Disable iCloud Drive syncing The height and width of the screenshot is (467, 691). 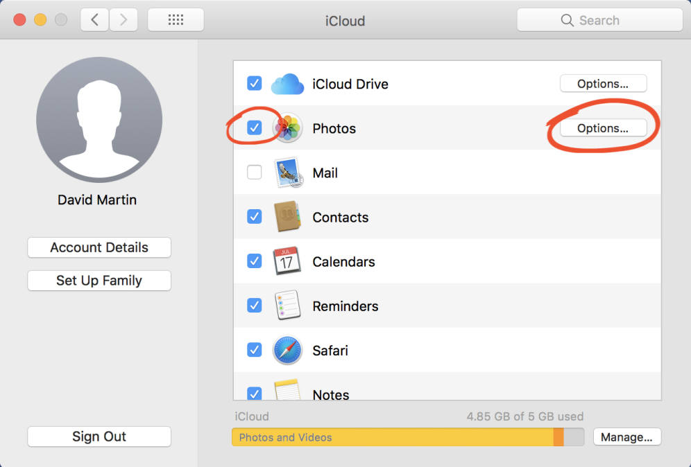255,83
